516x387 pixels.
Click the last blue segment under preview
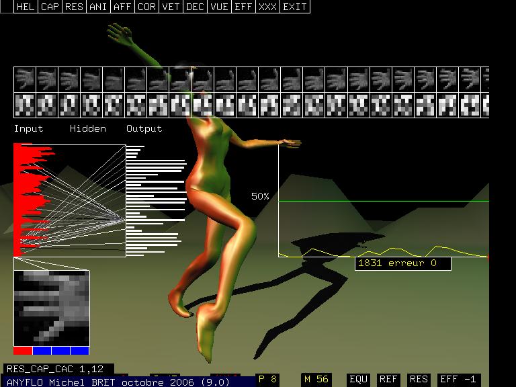tap(80, 351)
